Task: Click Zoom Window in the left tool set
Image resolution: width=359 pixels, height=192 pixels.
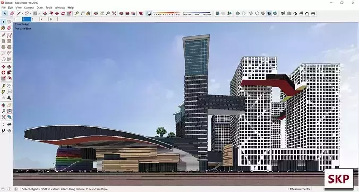Action: 9,111
